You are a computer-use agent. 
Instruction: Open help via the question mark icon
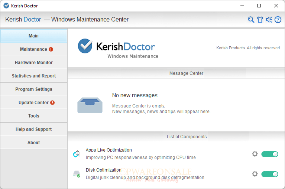(x=278, y=20)
